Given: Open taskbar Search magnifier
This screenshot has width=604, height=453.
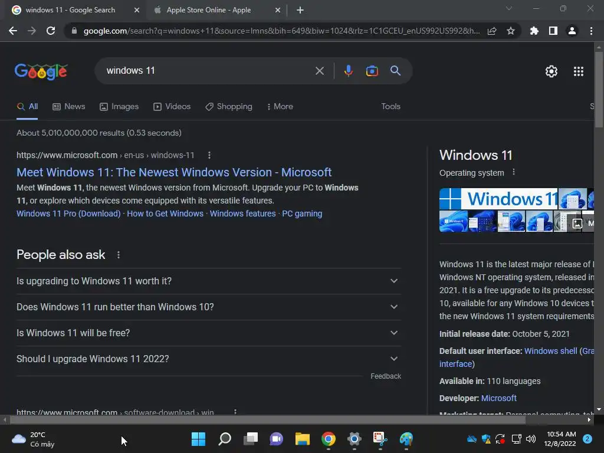Looking at the screenshot, I should click(x=225, y=439).
